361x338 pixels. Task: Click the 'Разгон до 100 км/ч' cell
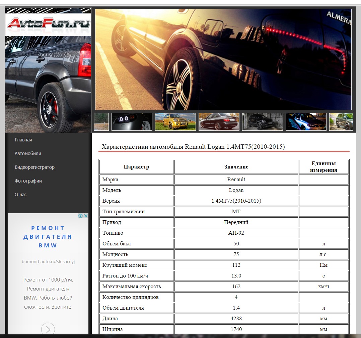pyautogui.click(x=137, y=276)
